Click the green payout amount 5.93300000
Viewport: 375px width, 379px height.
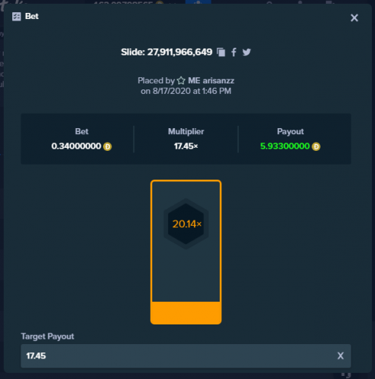point(285,146)
